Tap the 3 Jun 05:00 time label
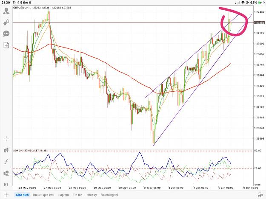266x199 pixels. tap(176, 188)
